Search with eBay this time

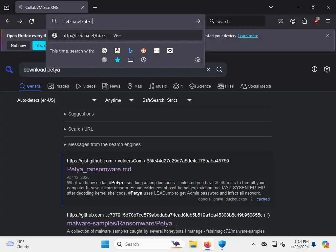tap(157, 51)
